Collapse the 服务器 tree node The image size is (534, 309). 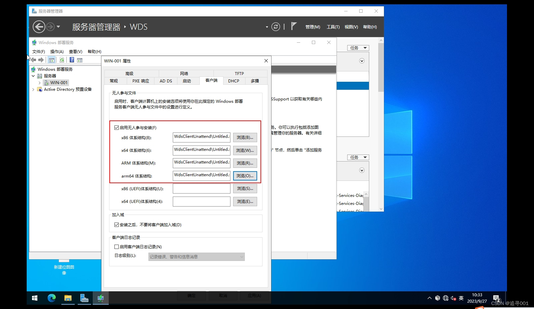[x=33, y=76]
